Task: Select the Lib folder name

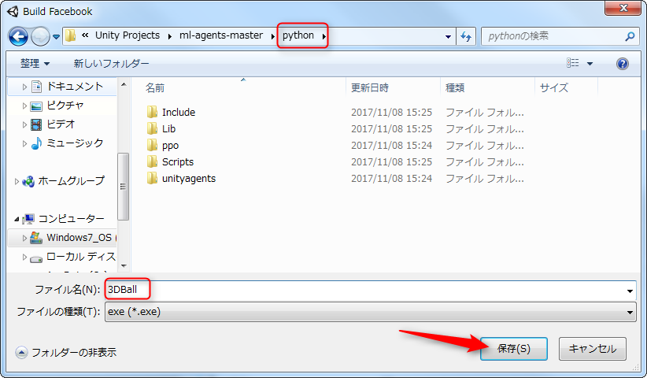Action: point(168,128)
